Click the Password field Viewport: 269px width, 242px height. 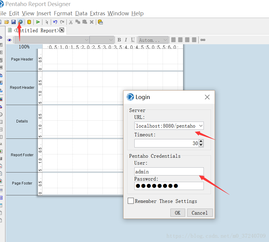(x=169, y=186)
